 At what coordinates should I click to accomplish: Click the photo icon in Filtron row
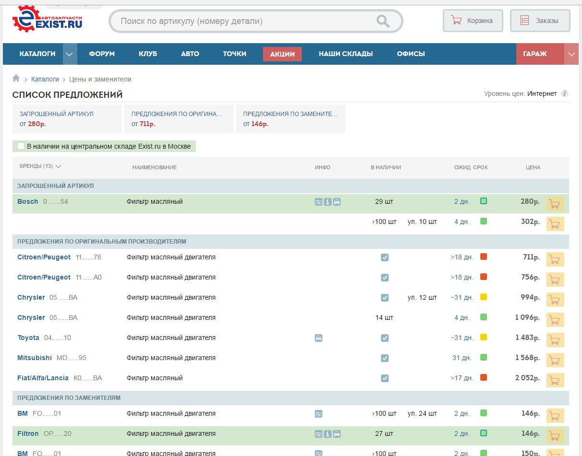coord(318,434)
